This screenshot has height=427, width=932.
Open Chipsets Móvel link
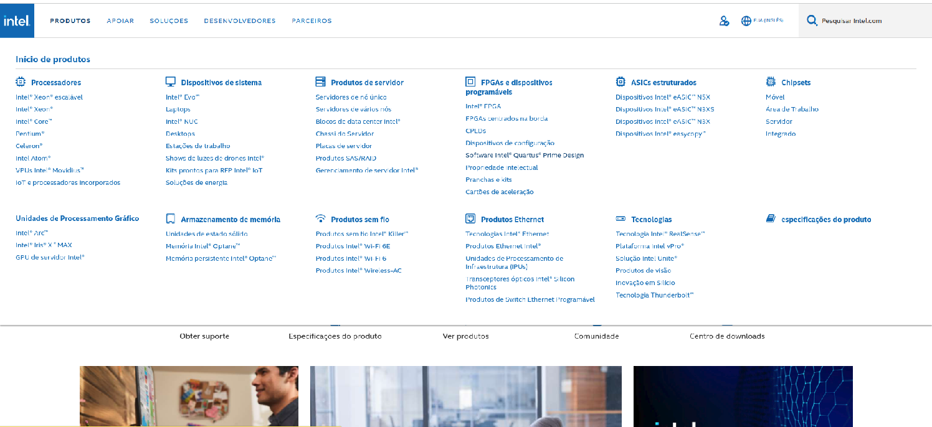(775, 97)
